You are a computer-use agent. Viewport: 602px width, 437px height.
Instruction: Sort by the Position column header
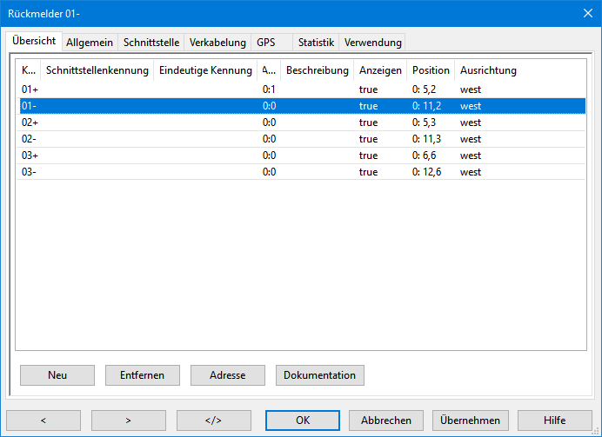click(x=431, y=70)
